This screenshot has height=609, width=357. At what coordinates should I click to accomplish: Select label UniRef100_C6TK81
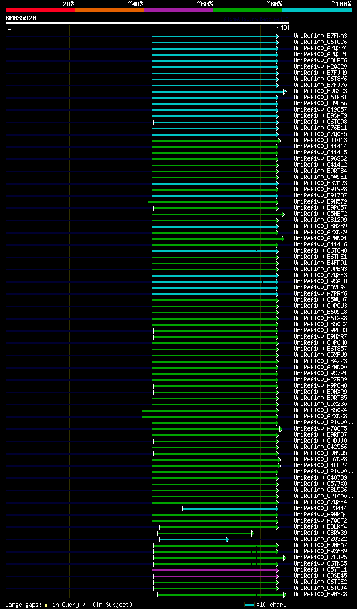tap(321, 97)
